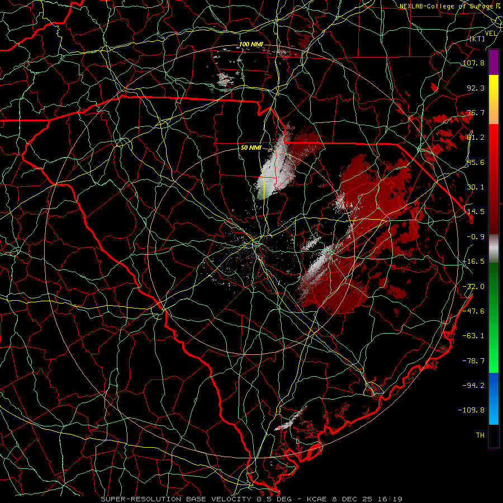Click the large white velocity echo north of radar
Screen dimensions: 503x503
(x=274, y=167)
